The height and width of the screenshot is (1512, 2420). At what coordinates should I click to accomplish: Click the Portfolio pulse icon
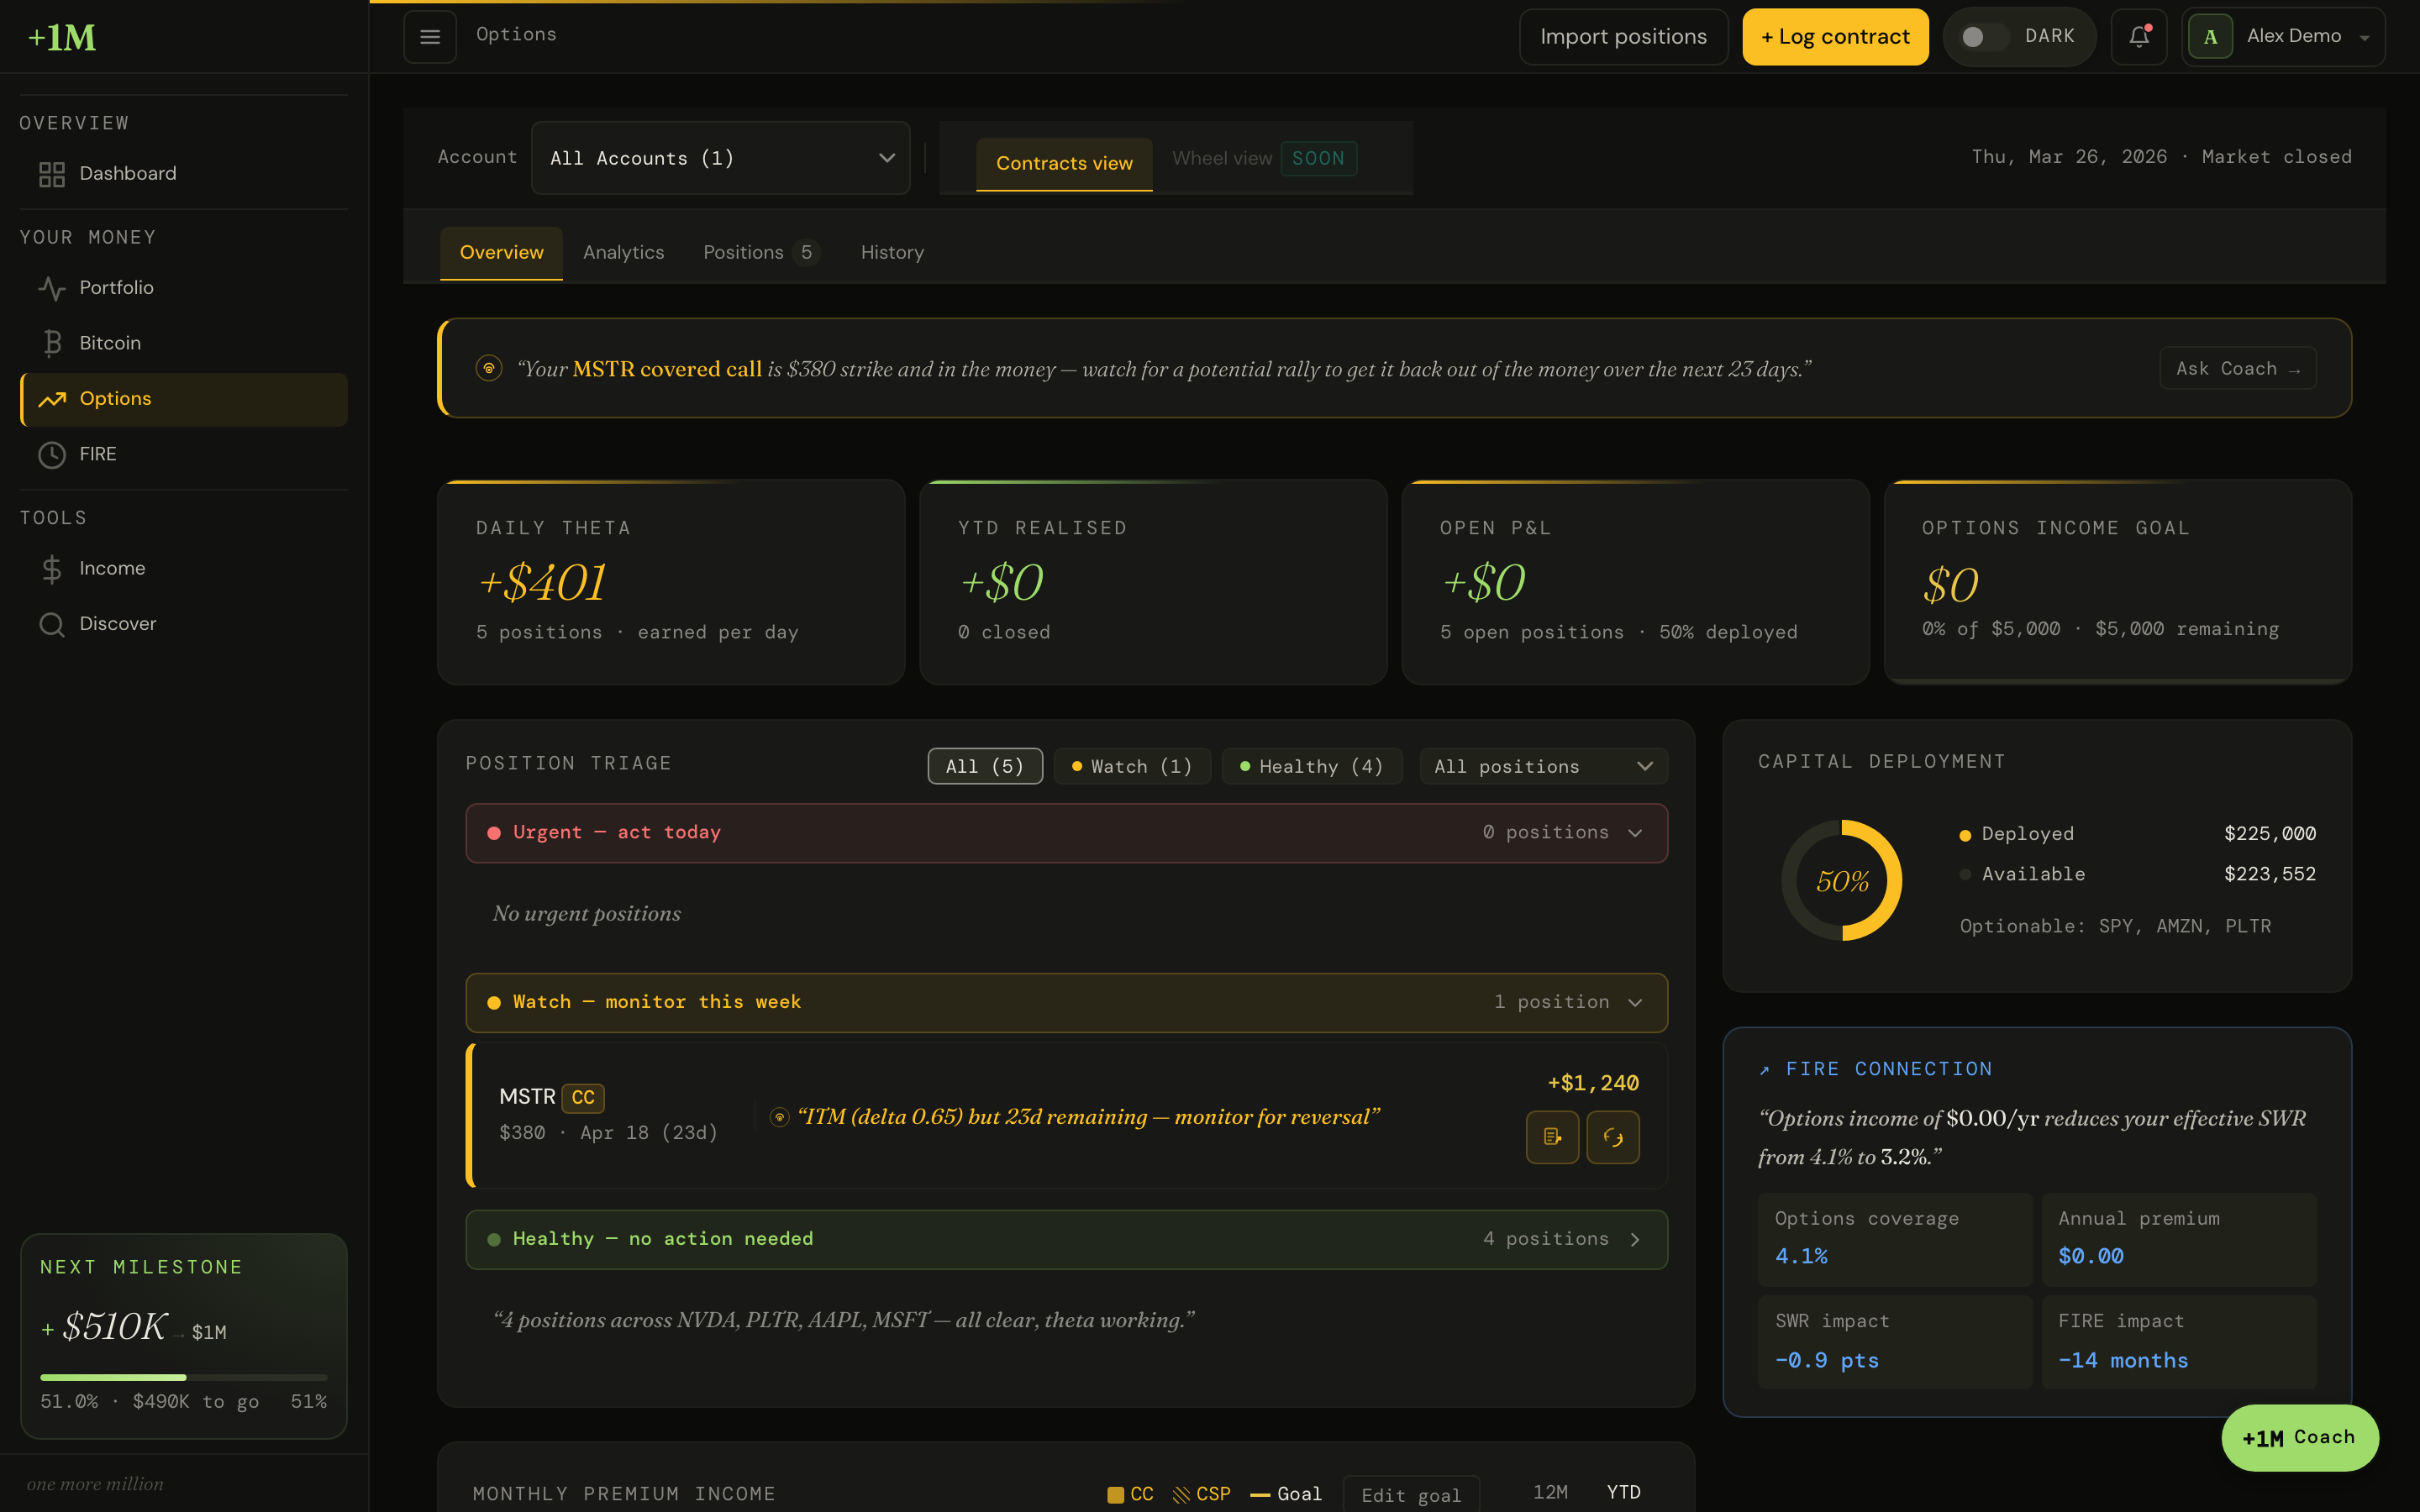(x=52, y=288)
